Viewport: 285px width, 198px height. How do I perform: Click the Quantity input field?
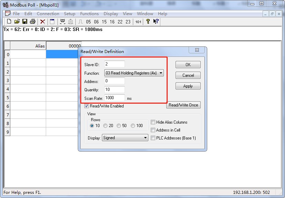(115, 90)
